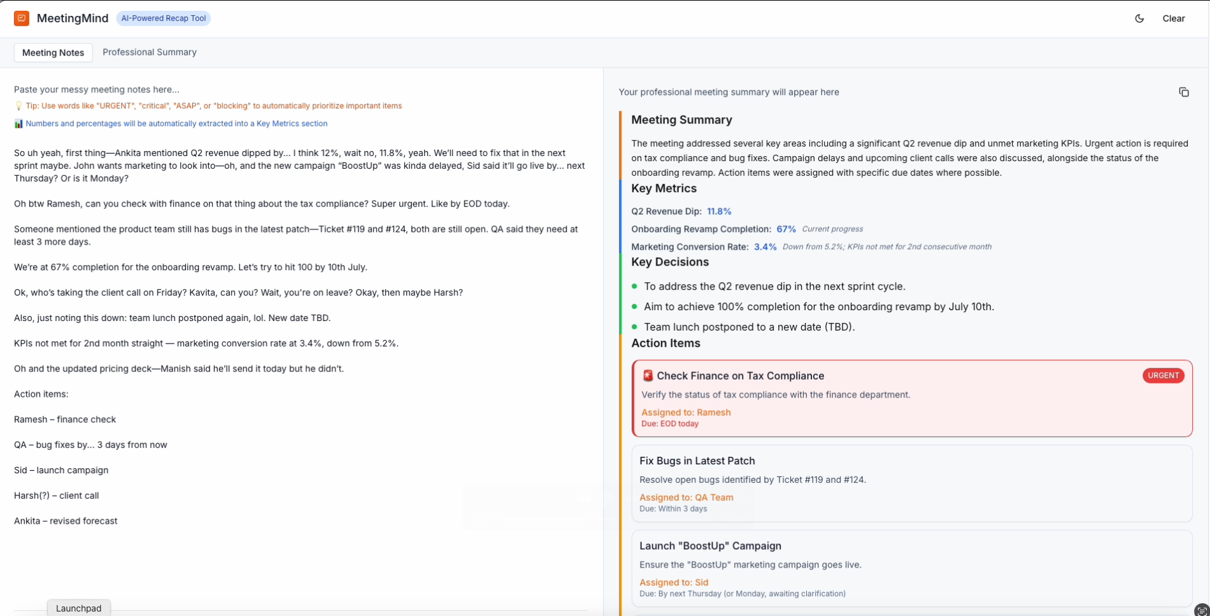This screenshot has height=616, width=1210.
Task: Click the Check Finance on Tax Compliance title
Action: [x=740, y=376]
